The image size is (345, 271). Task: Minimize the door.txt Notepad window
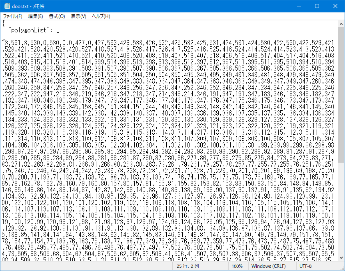coord(299,6)
